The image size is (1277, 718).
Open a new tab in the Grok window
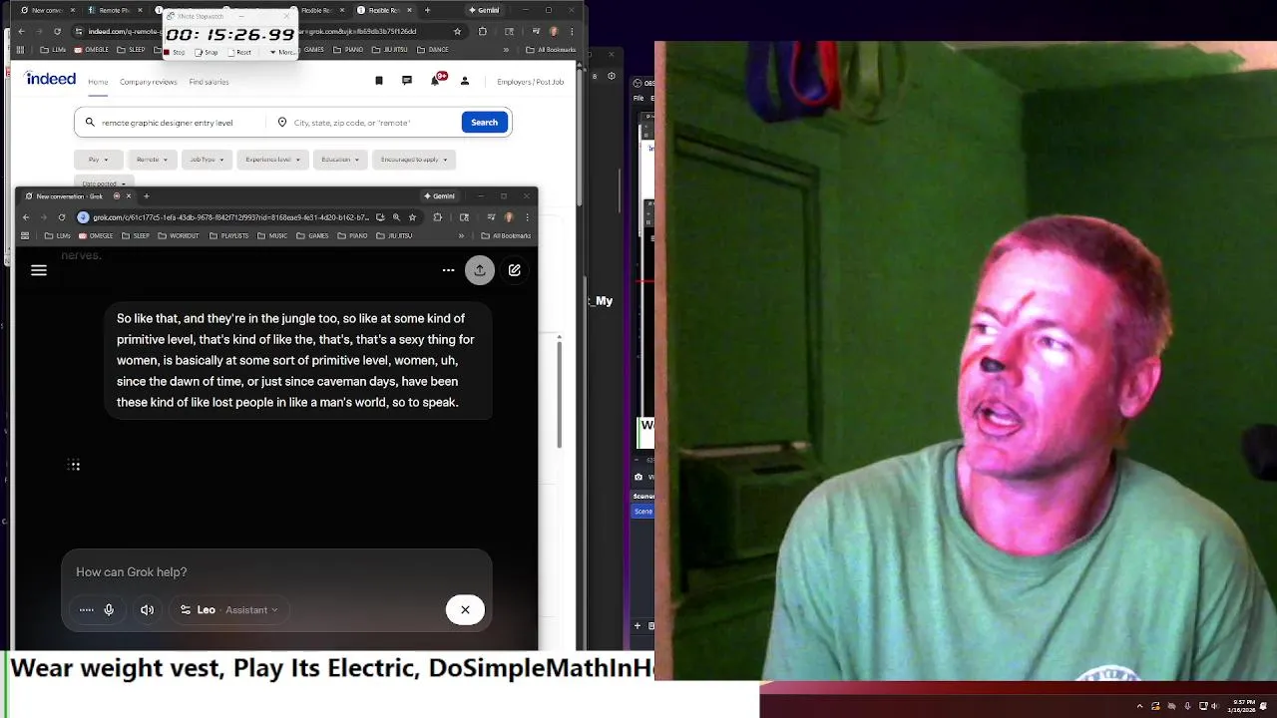(146, 196)
